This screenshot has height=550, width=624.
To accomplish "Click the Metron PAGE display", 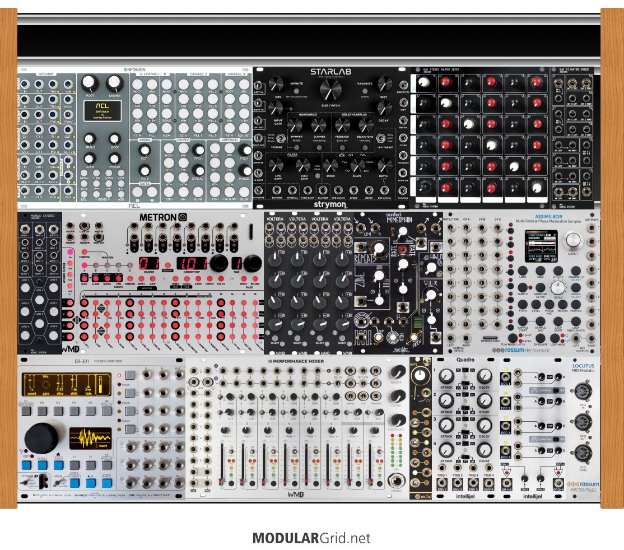I will point(237,263).
